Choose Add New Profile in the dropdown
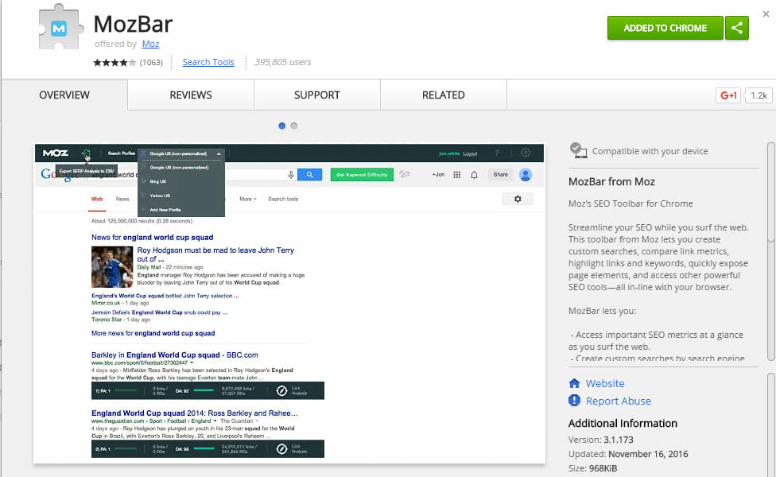Viewport: 776px width, 477px height. [166, 210]
